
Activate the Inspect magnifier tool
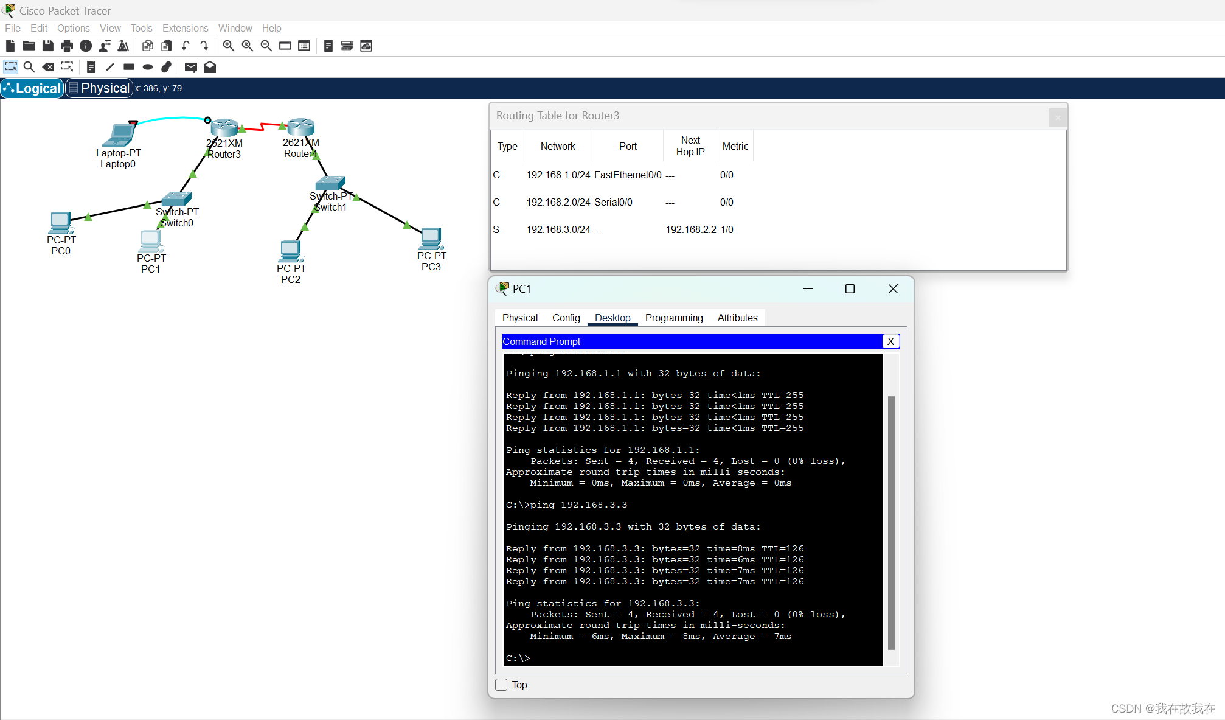[x=29, y=67]
